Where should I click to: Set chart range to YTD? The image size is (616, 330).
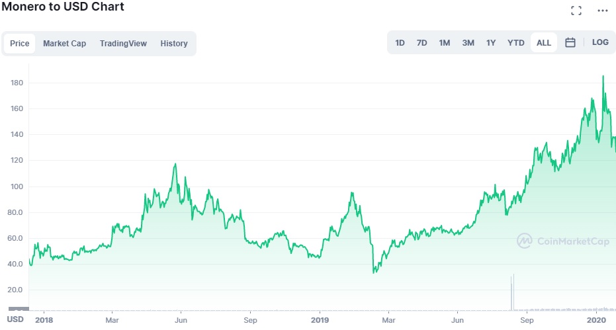click(x=516, y=43)
